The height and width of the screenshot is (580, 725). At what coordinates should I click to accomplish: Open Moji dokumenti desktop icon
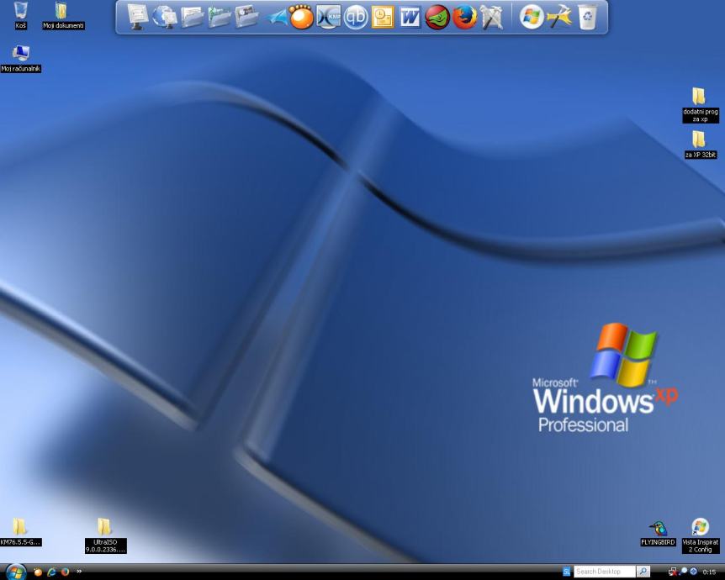63,15
